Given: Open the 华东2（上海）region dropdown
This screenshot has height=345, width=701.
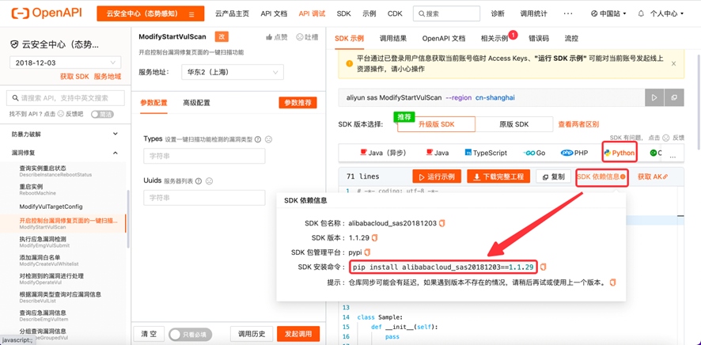Looking at the screenshot, I should click(x=233, y=71).
